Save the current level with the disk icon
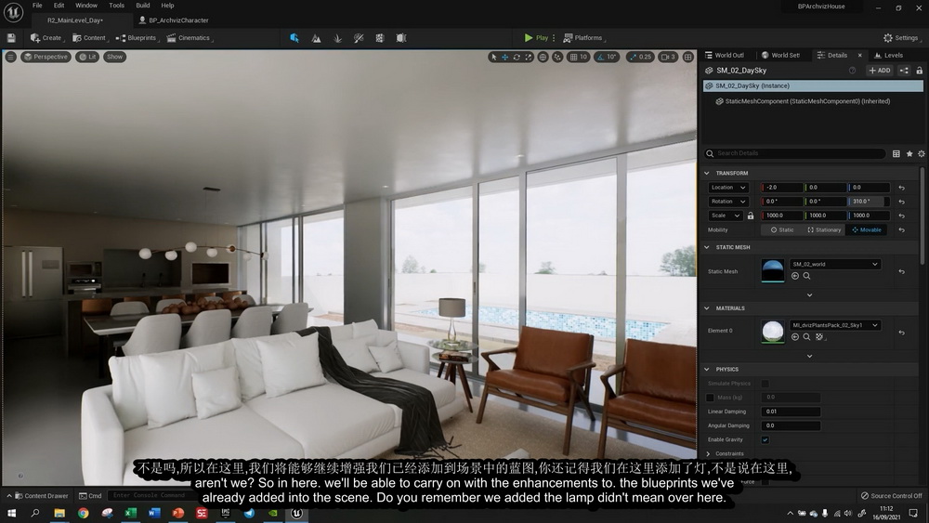Screen dimensions: 929x523 coord(10,38)
